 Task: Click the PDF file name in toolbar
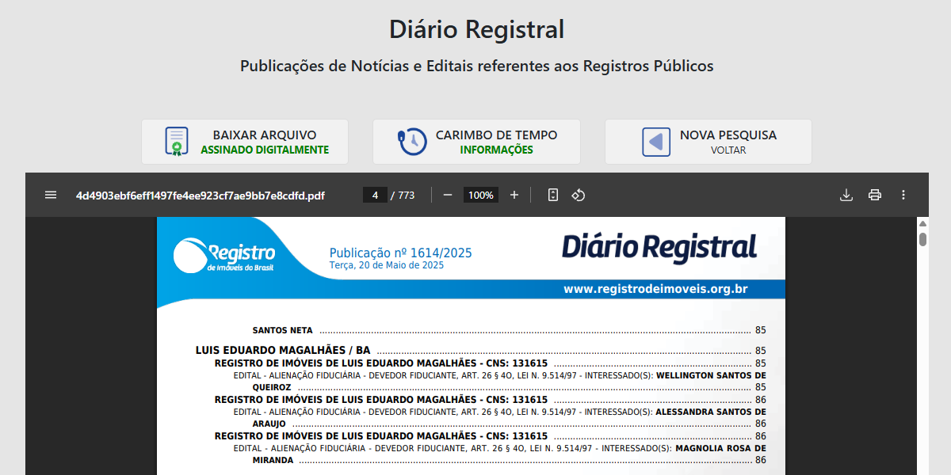pyautogui.click(x=201, y=195)
